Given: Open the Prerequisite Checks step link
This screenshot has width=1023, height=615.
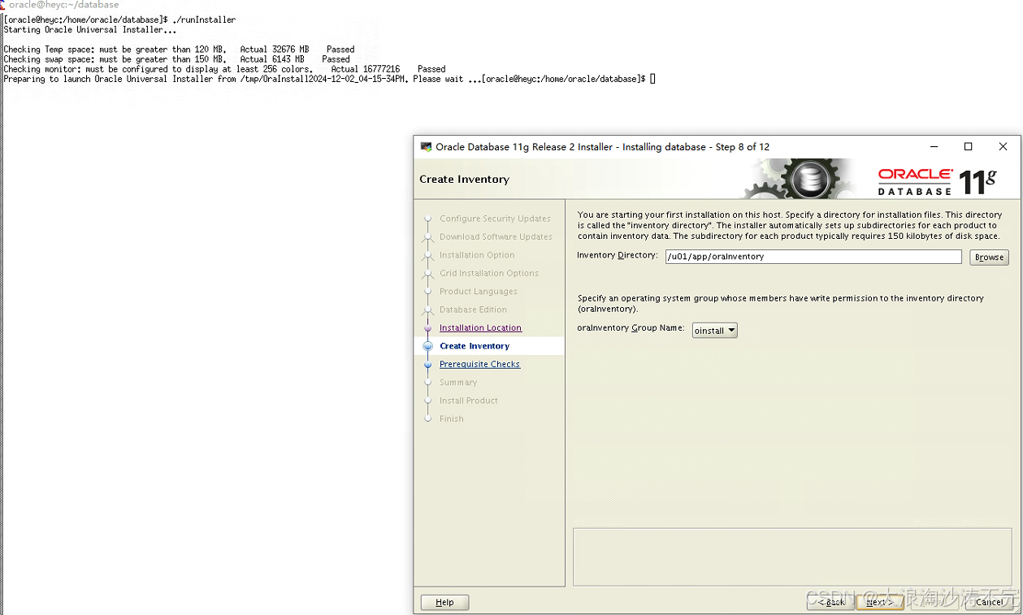Looking at the screenshot, I should tap(479, 364).
